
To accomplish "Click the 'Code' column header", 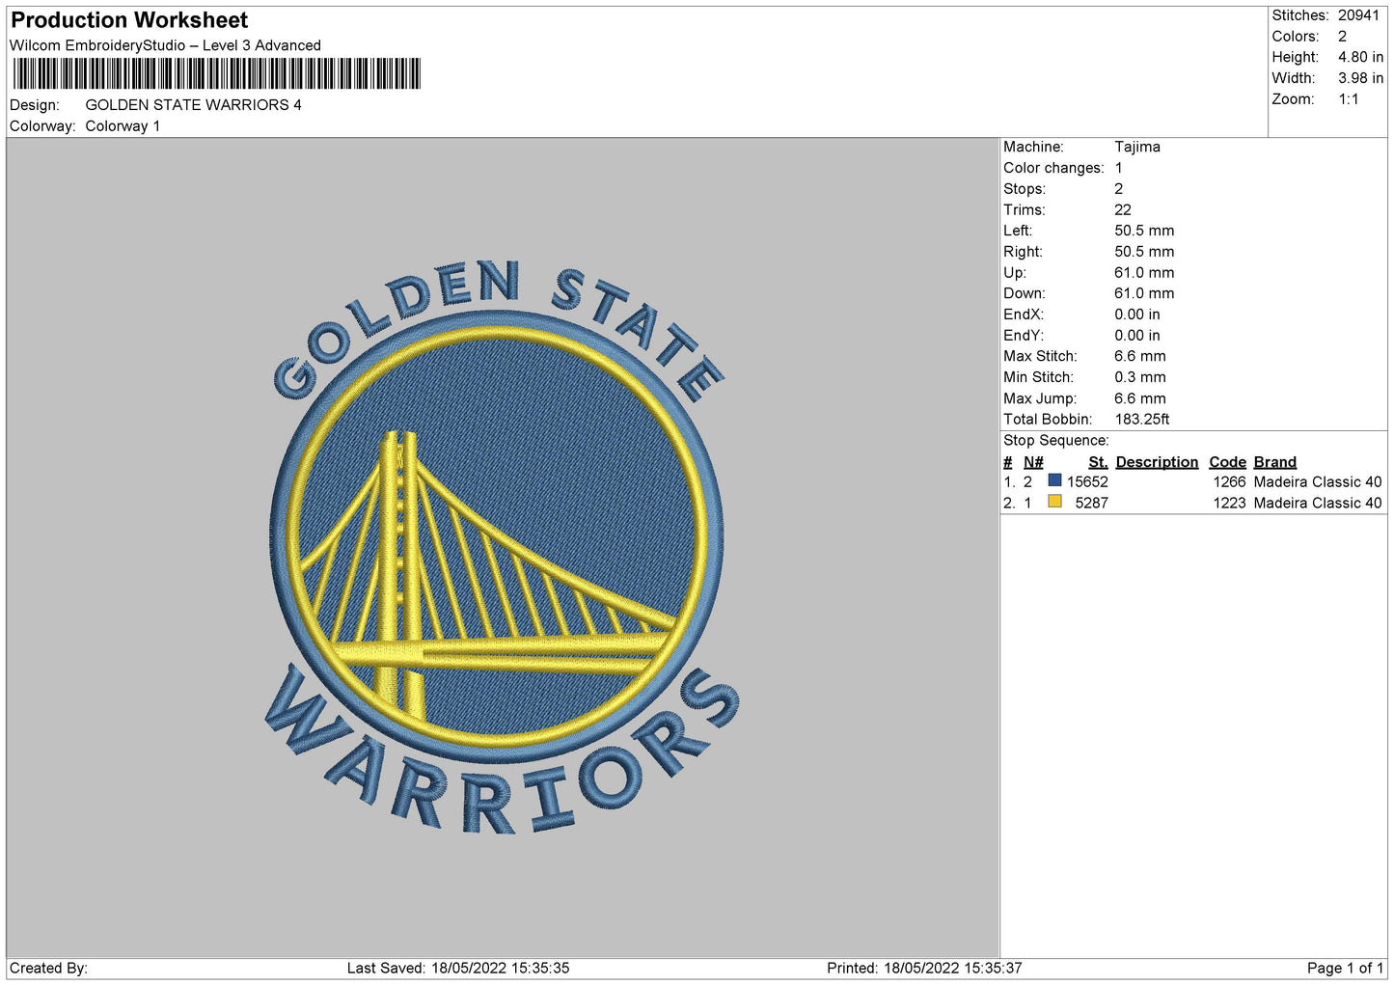I will [x=1227, y=462].
